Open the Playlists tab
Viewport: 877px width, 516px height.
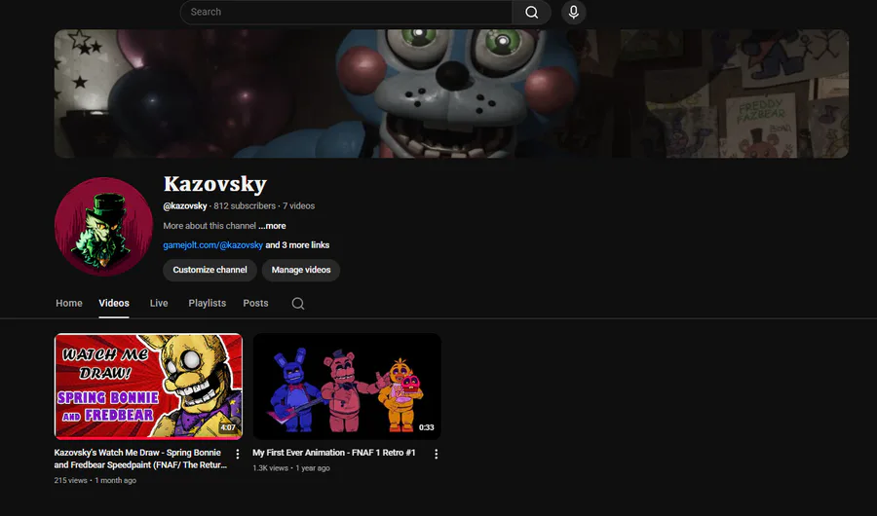pos(207,303)
